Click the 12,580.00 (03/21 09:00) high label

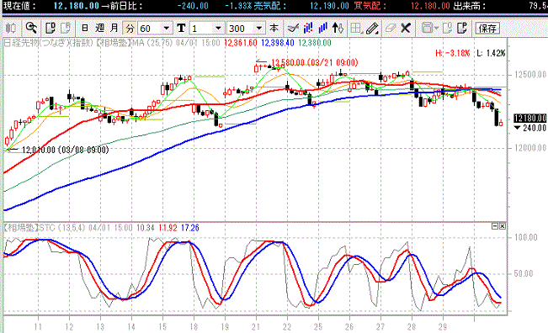click(314, 63)
